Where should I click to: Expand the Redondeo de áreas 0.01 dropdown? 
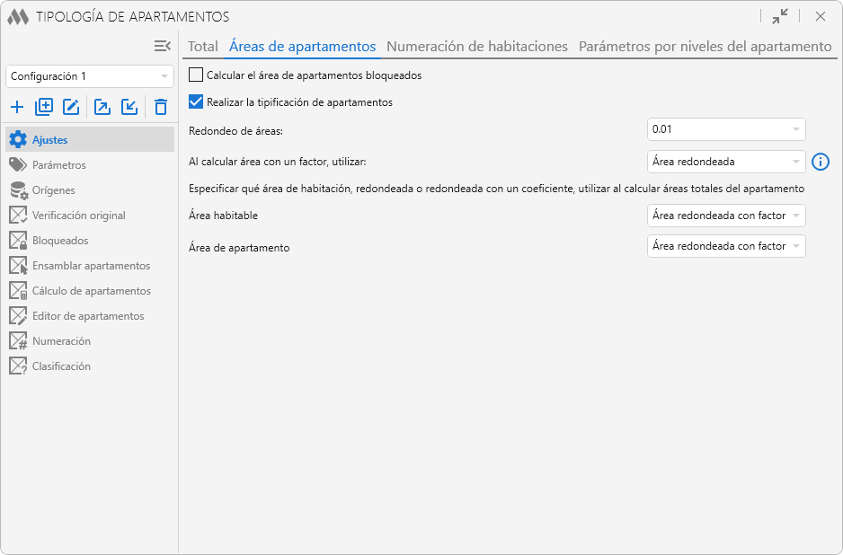click(x=726, y=129)
